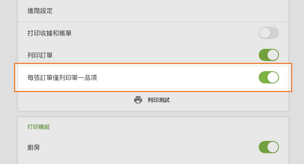Tap the 列印訂單 label text
Screen dimensions: 304x164
[x=40, y=55]
